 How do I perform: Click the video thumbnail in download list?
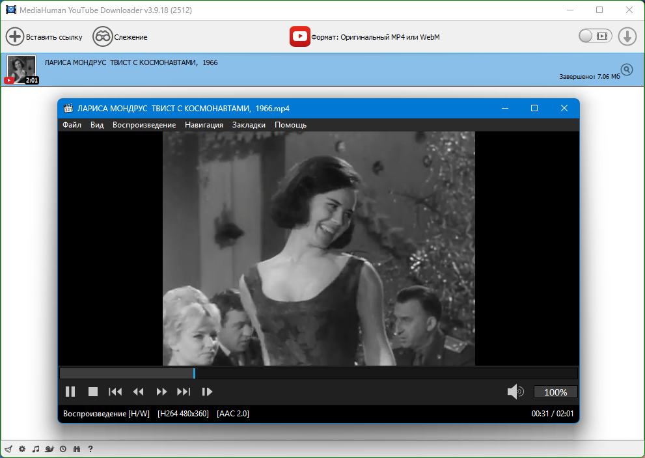tap(21, 68)
